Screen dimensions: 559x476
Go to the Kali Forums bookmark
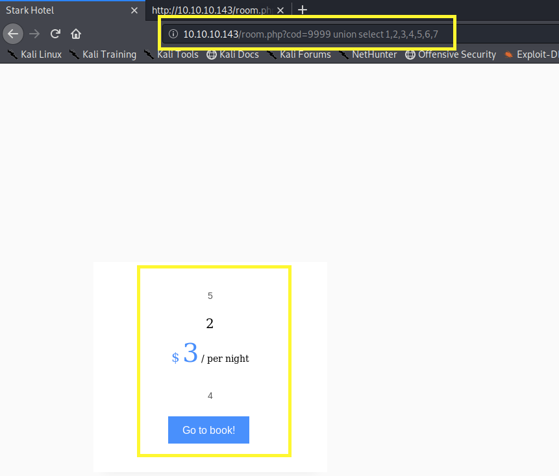click(x=299, y=54)
